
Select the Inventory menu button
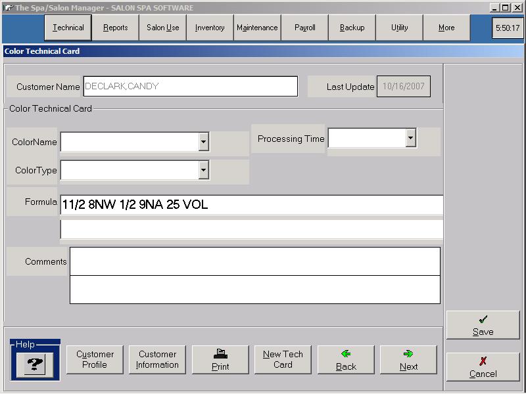point(210,28)
